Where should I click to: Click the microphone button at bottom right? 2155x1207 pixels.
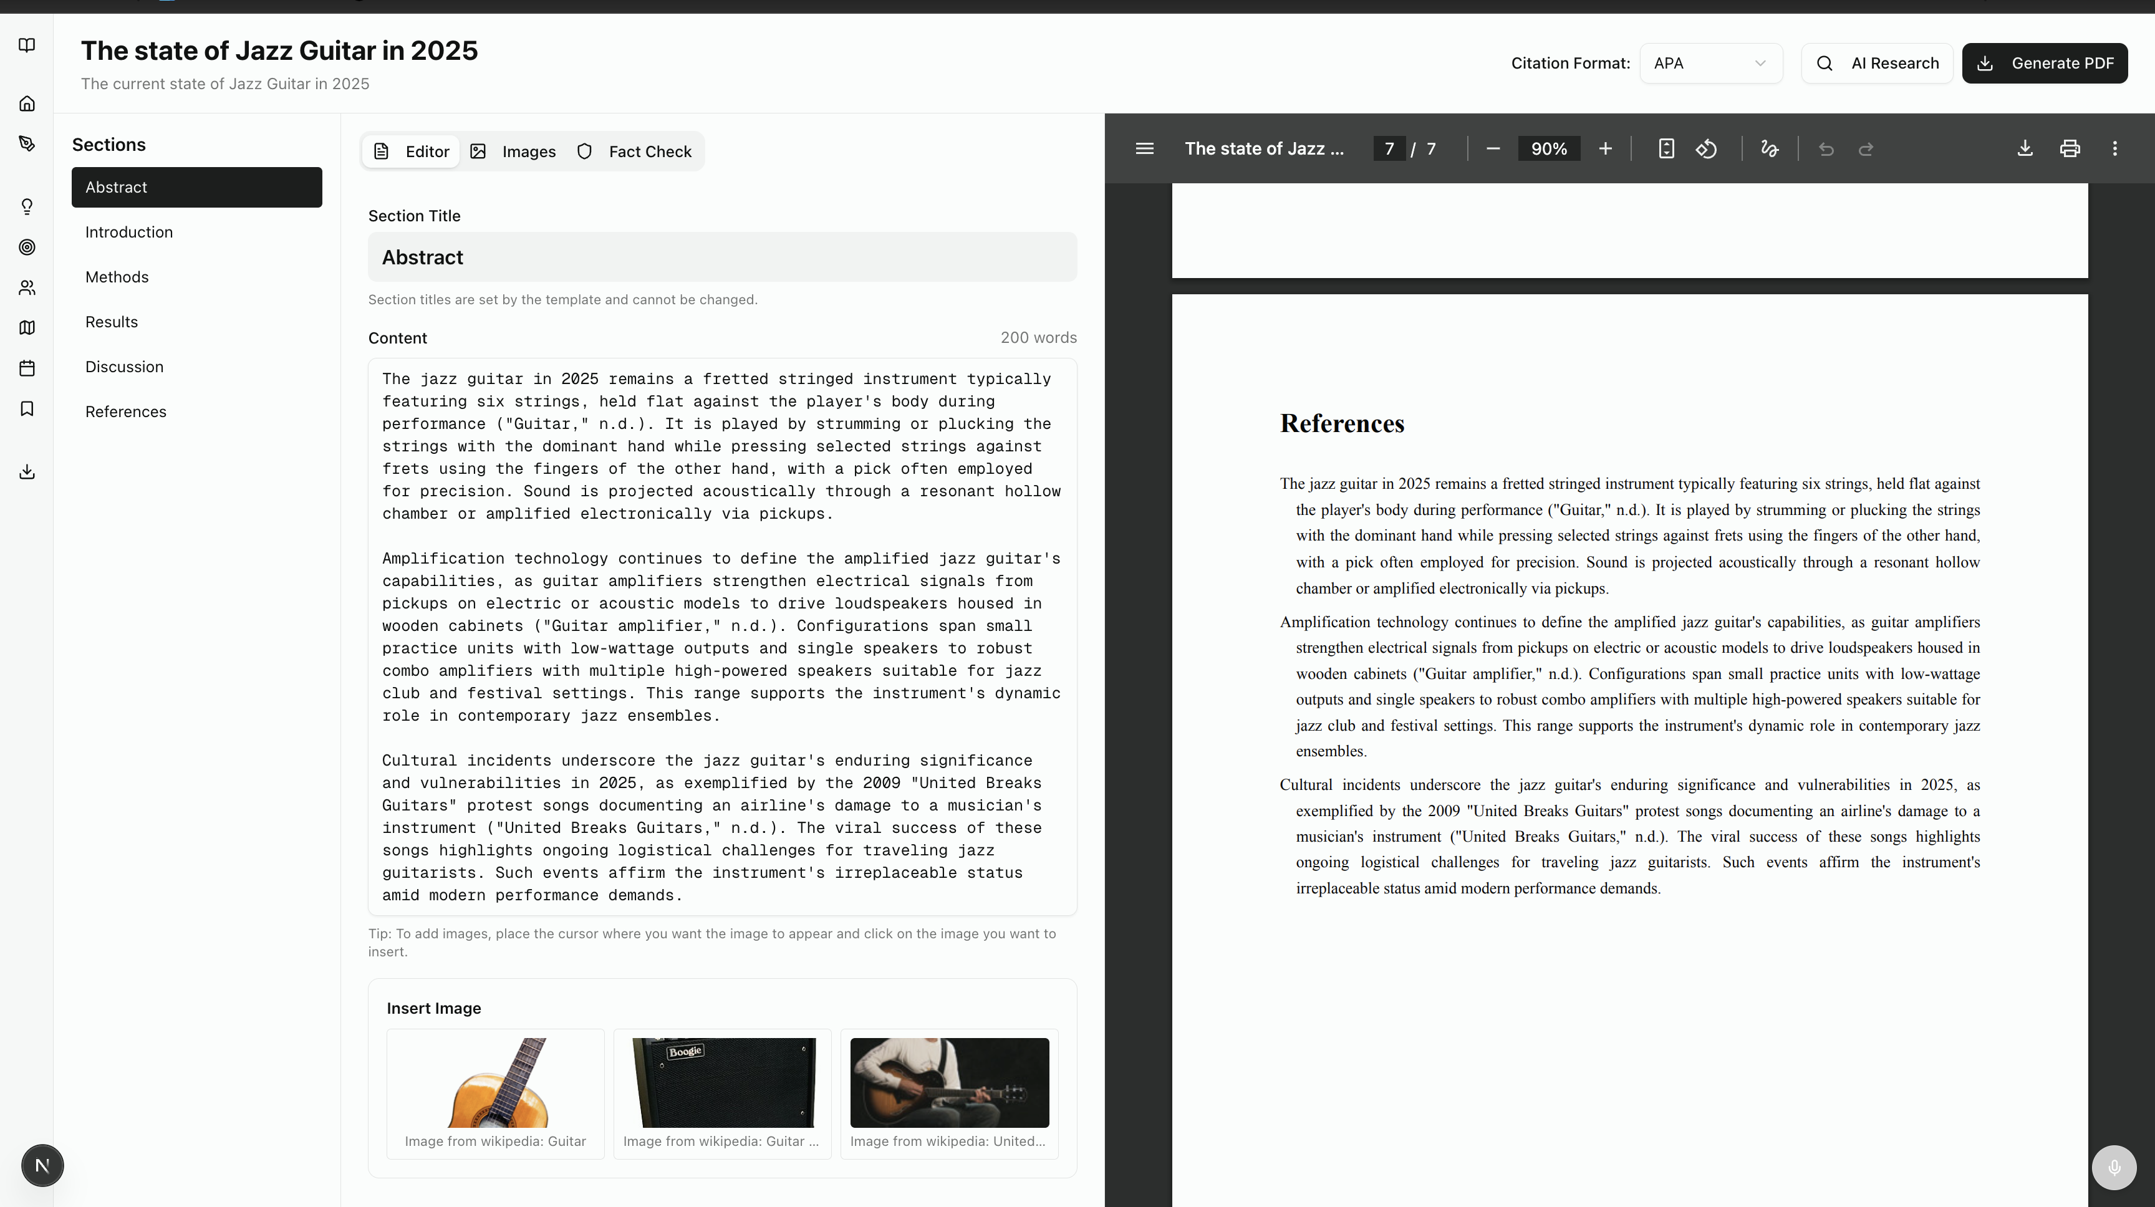2113,1167
